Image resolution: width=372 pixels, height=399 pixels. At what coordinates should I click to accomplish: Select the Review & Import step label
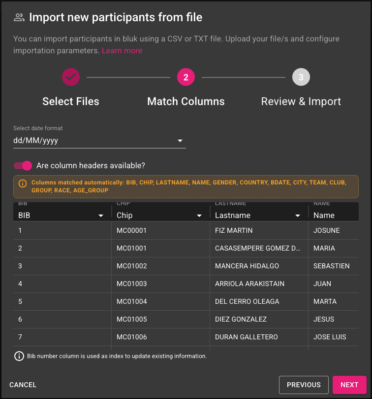tap(301, 102)
